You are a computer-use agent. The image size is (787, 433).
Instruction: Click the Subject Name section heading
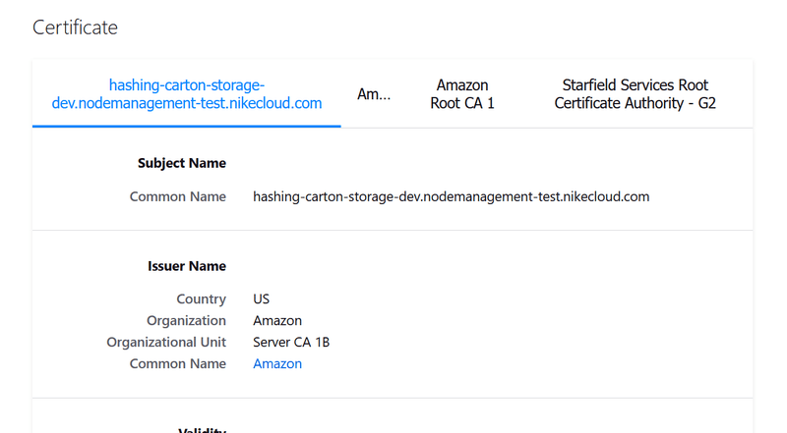pyautogui.click(x=182, y=163)
